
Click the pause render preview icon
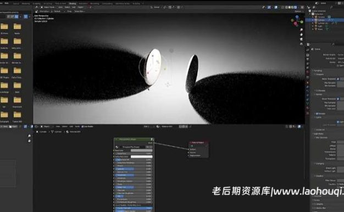[x=302, y=7]
